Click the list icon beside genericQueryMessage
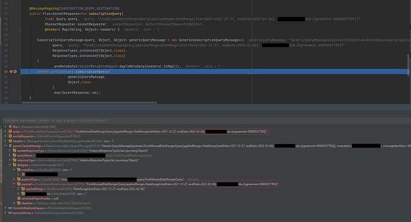 tap(10, 146)
